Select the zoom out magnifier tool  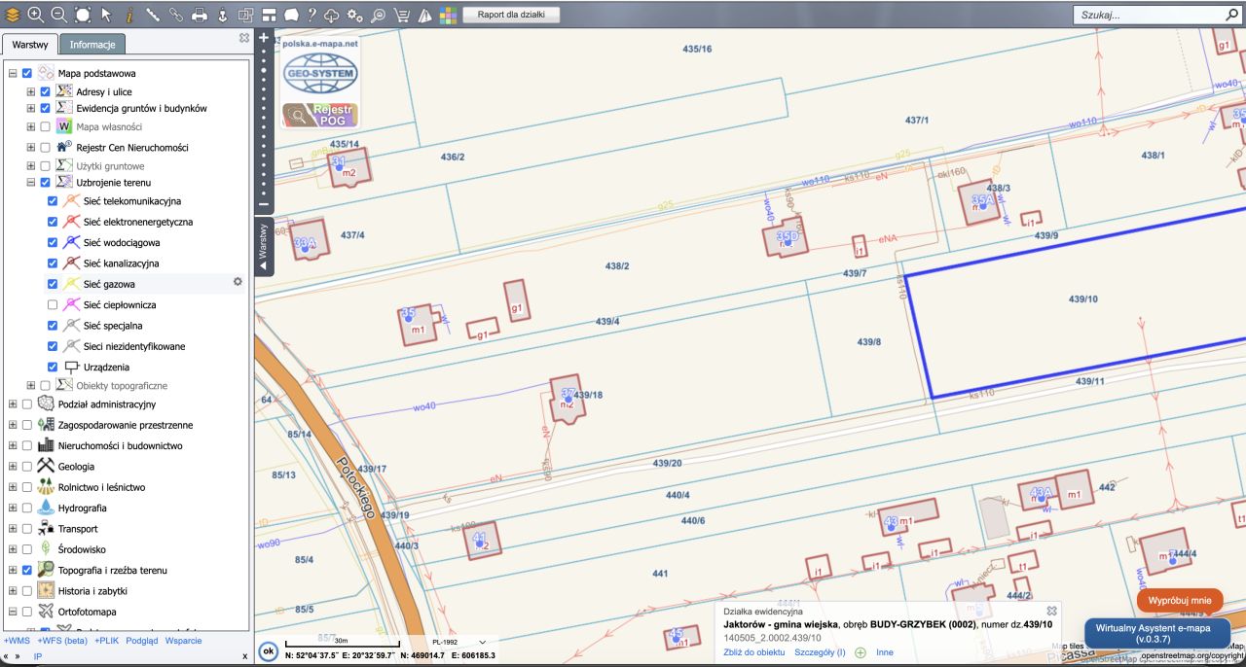(58, 15)
